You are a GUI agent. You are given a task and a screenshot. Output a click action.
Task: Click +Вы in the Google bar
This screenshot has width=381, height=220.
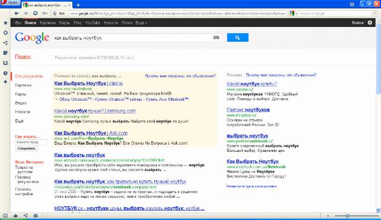click(17, 23)
